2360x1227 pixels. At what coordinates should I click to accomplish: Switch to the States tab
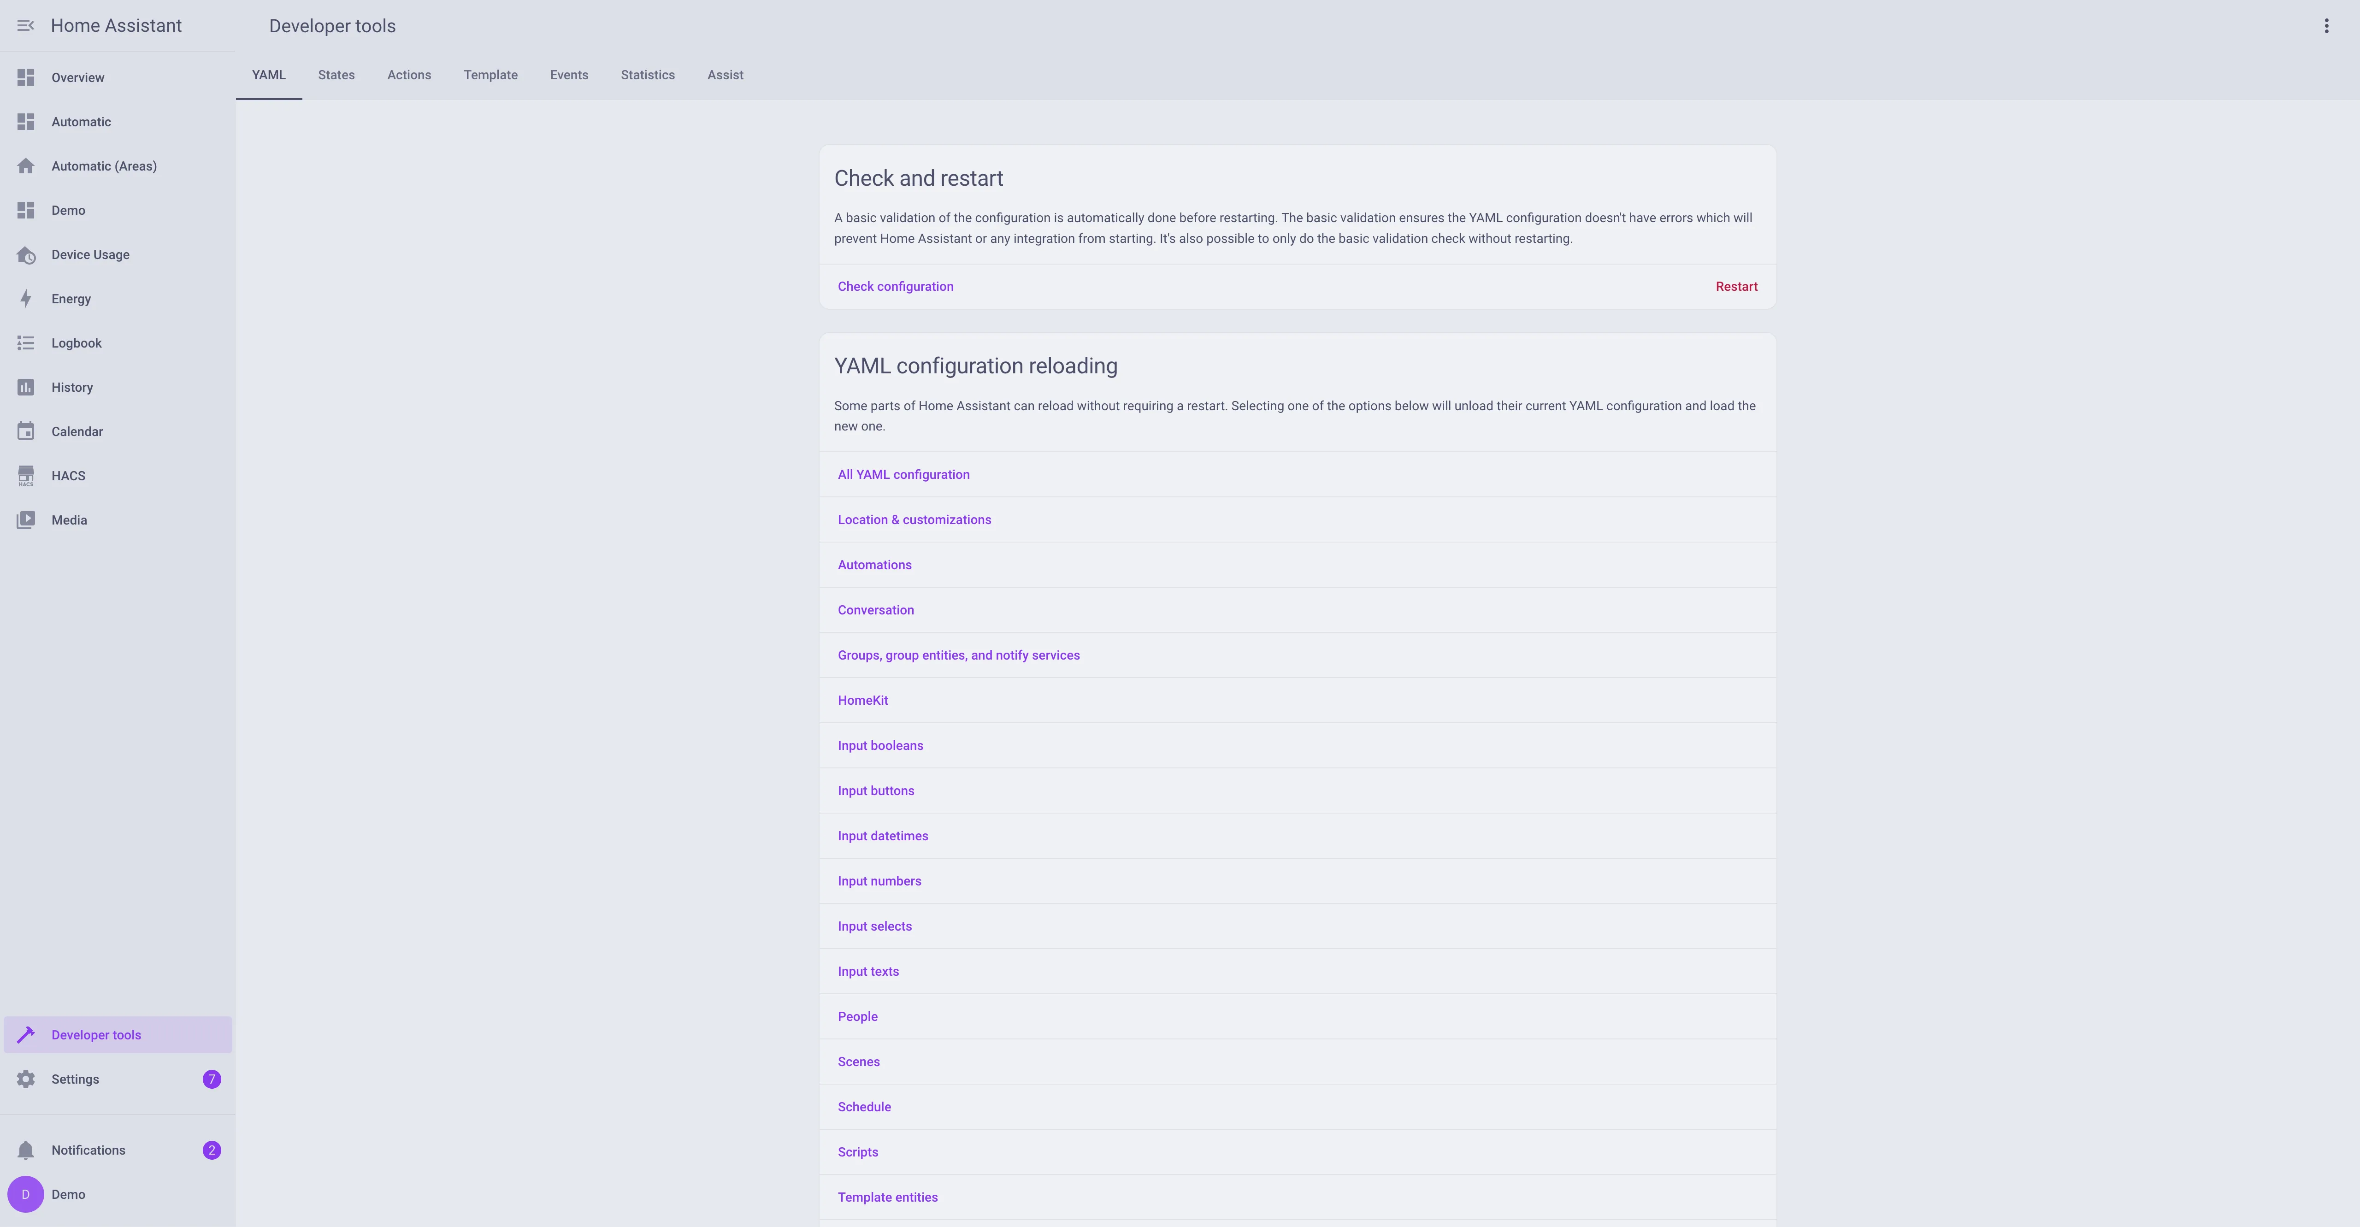tap(336, 75)
